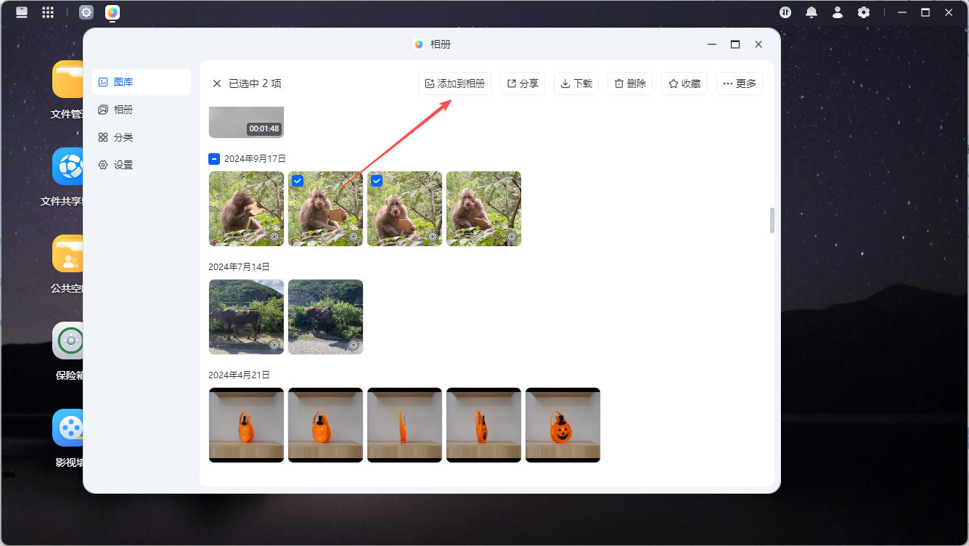Delete selected photos with 删除
Viewport: 969px width, 546px height.
[630, 83]
